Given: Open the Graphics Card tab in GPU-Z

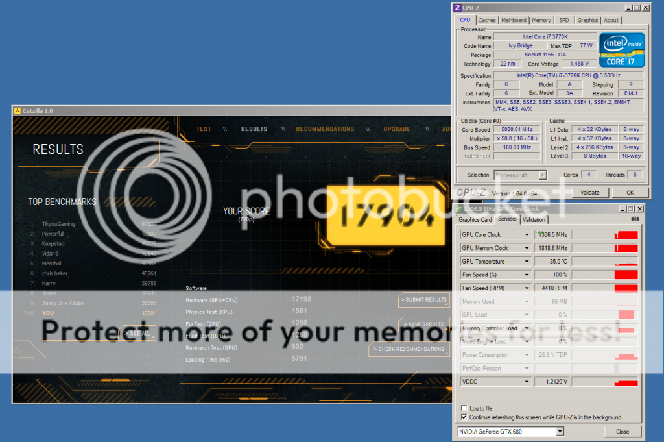Looking at the screenshot, I should 475,219.
